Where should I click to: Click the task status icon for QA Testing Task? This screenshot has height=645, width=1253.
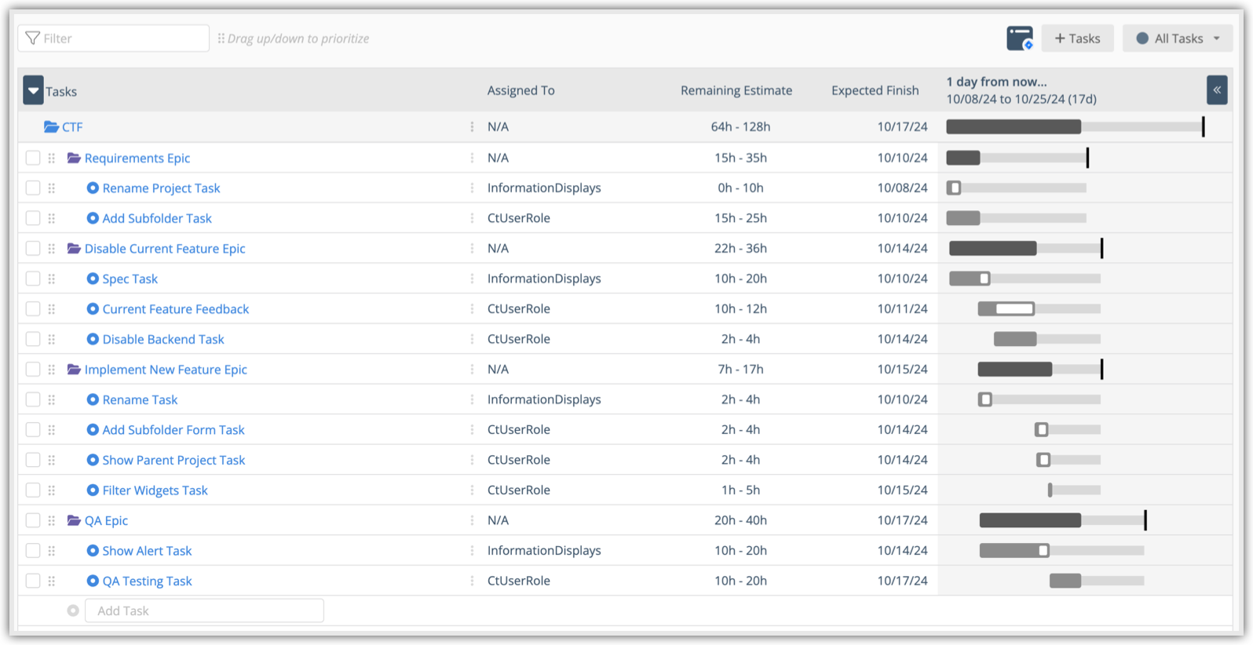click(93, 581)
